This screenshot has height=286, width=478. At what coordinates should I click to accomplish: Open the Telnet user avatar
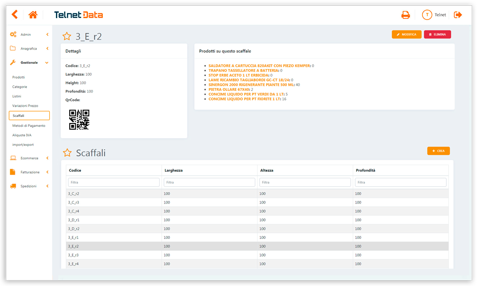(x=427, y=15)
